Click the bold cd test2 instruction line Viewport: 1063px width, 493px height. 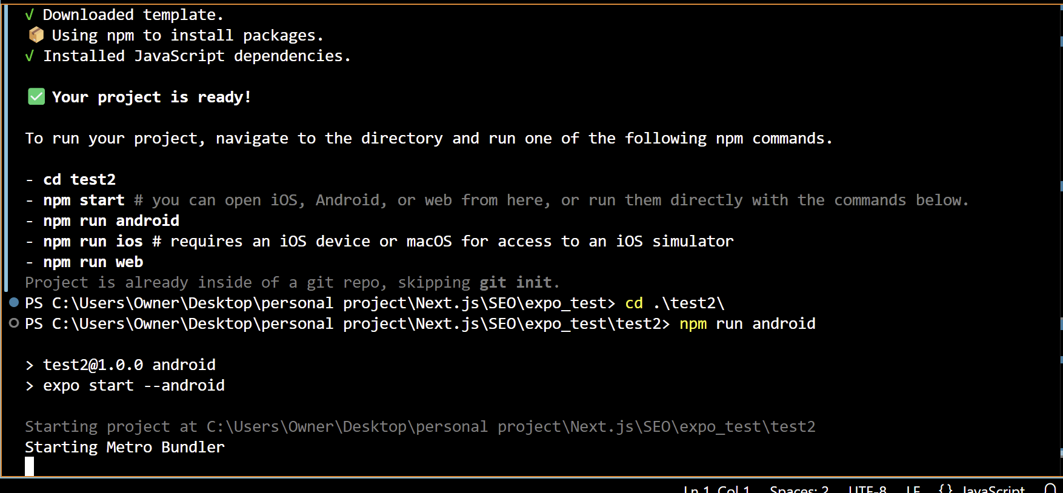(79, 179)
